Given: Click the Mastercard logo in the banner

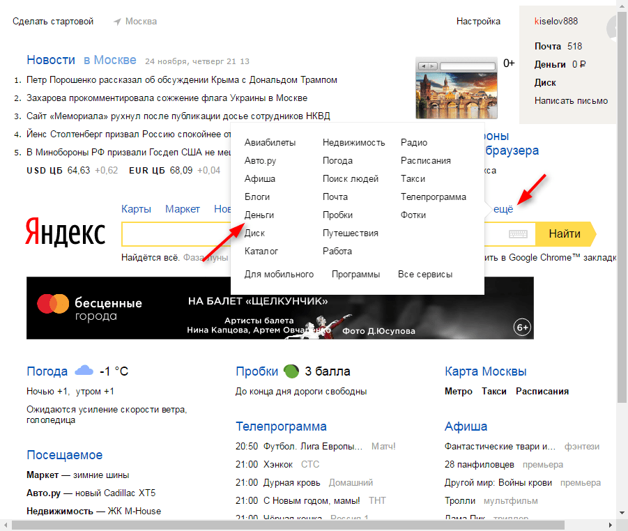Looking at the screenshot, I should [x=53, y=304].
